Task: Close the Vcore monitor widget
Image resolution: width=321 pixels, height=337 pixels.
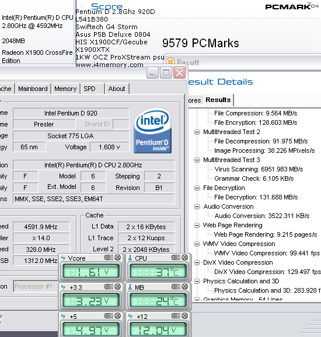Action: tap(117, 258)
